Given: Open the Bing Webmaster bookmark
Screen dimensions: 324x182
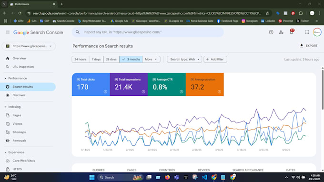Looking at the screenshot, I should click(92, 21).
